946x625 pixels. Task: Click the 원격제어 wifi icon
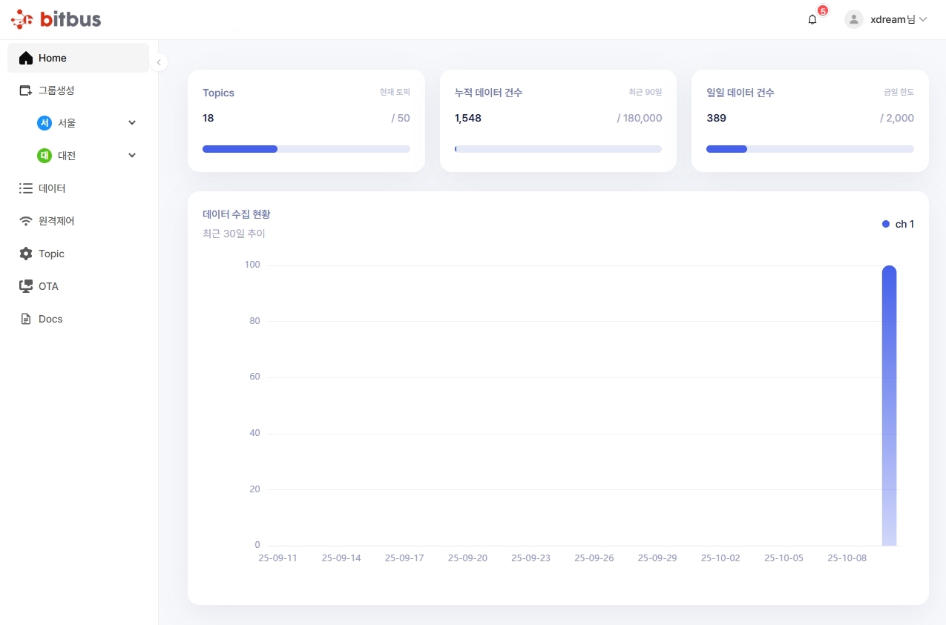(26, 221)
